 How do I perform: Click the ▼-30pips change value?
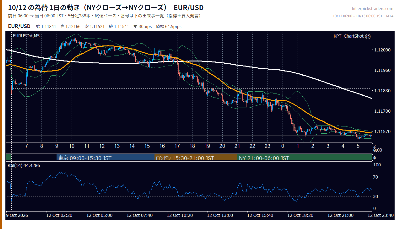(x=143, y=27)
